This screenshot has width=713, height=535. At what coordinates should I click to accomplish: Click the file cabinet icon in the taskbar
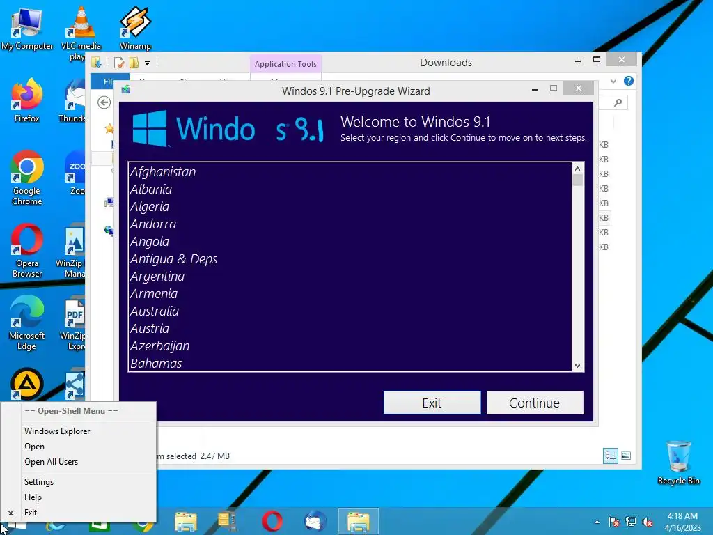227,521
